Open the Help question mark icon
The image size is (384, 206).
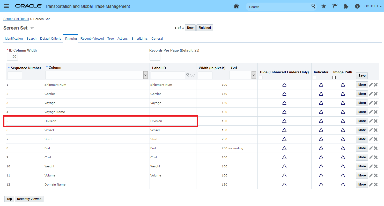click(x=357, y=6)
